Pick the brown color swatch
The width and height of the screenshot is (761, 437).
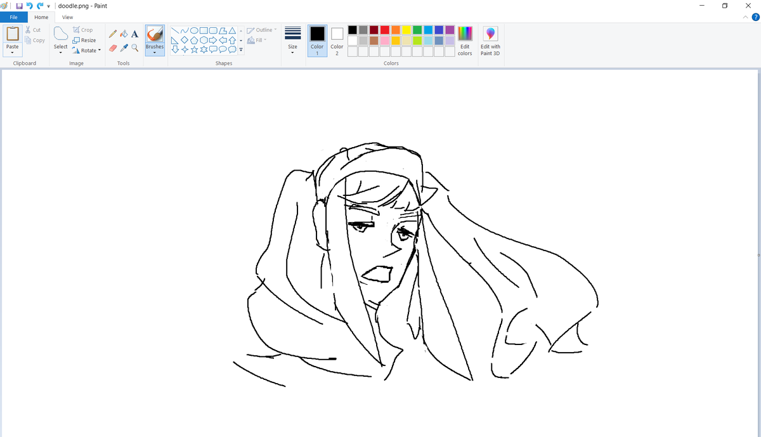pyautogui.click(x=374, y=41)
